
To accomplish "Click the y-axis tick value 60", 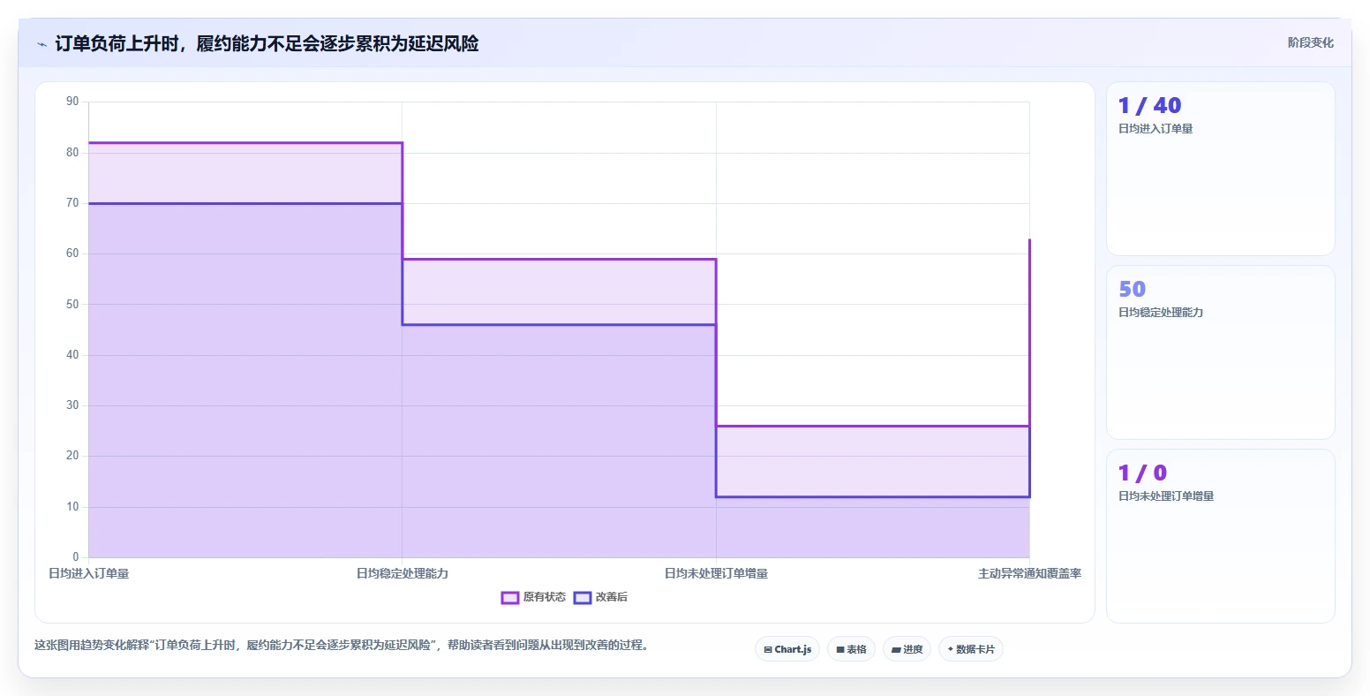I will click(x=72, y=253).
